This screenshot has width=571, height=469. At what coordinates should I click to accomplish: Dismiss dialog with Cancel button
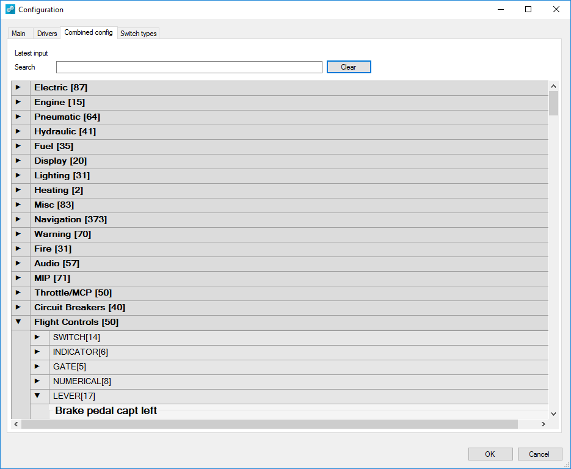[x=540, y=454]
